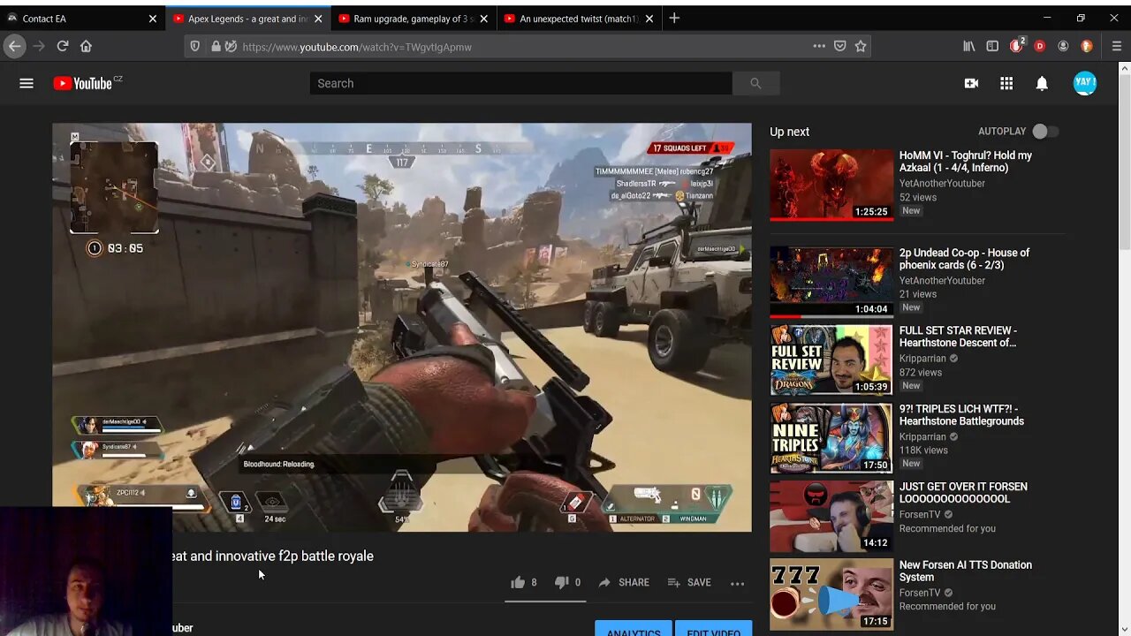Open FULL SET STAR REVIEW thumbnail
The width and height of the screenshot is (1131, 636).
[831, 360]
